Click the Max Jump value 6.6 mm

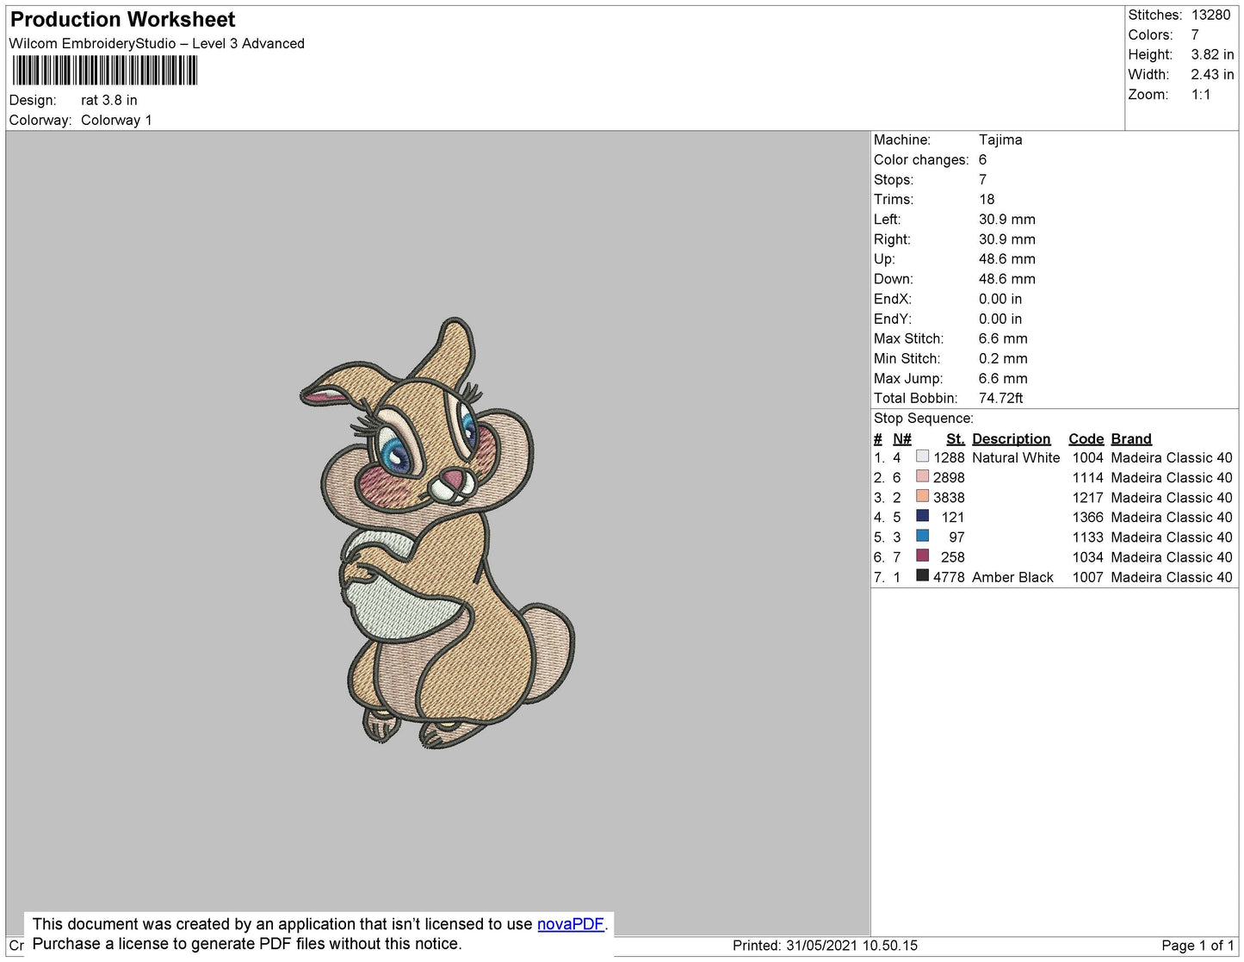click(x=1003, y=378)
